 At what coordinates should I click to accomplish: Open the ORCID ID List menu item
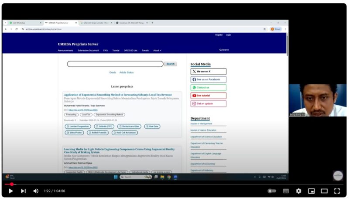130,51
